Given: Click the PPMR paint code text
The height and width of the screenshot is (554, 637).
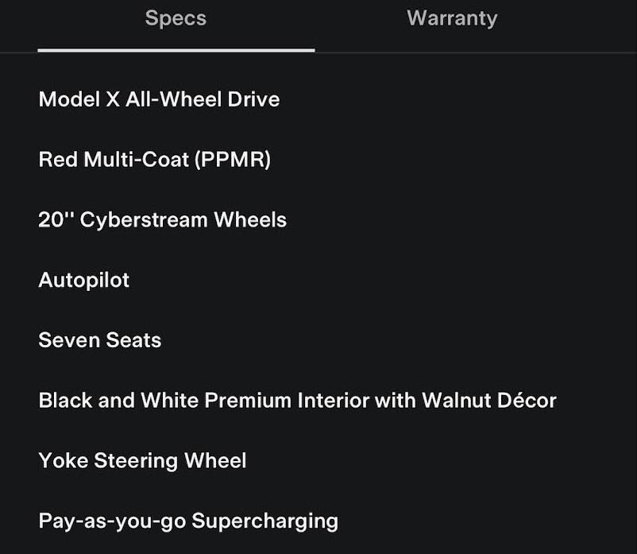Looking at the screenshot, I should click(234, 160).
